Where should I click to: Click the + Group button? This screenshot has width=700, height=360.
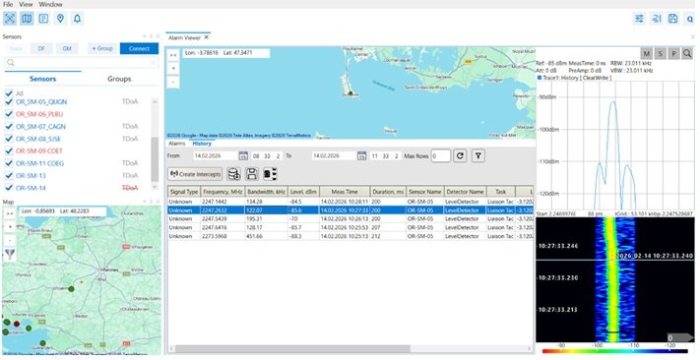click(102, 48)
